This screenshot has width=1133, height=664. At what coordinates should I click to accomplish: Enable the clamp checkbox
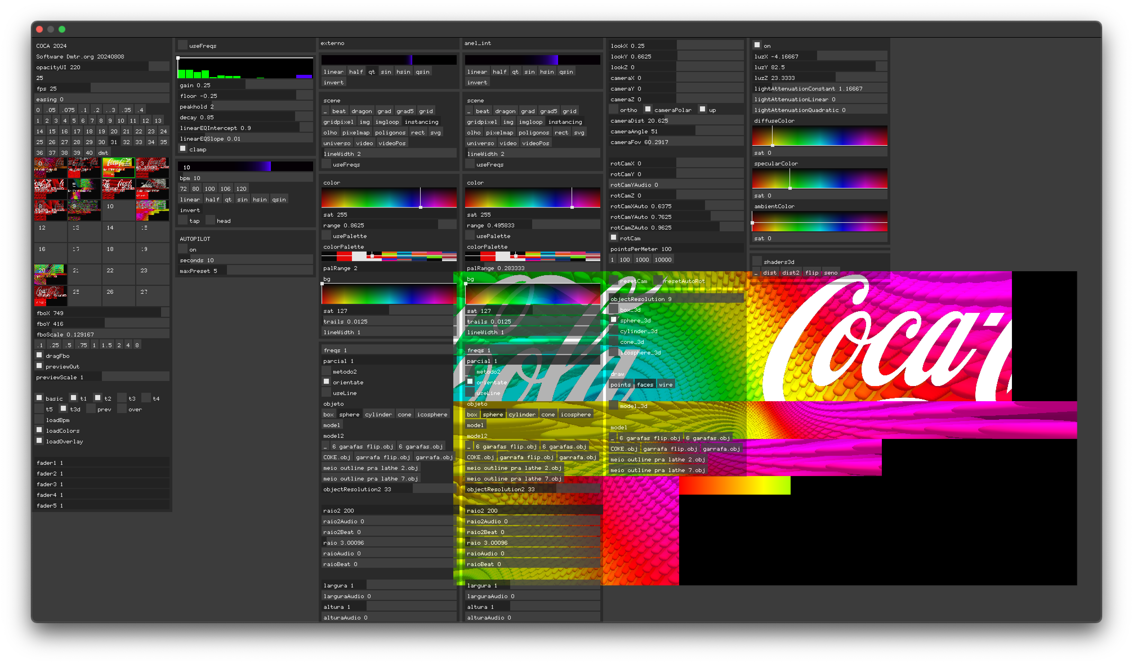183,149
